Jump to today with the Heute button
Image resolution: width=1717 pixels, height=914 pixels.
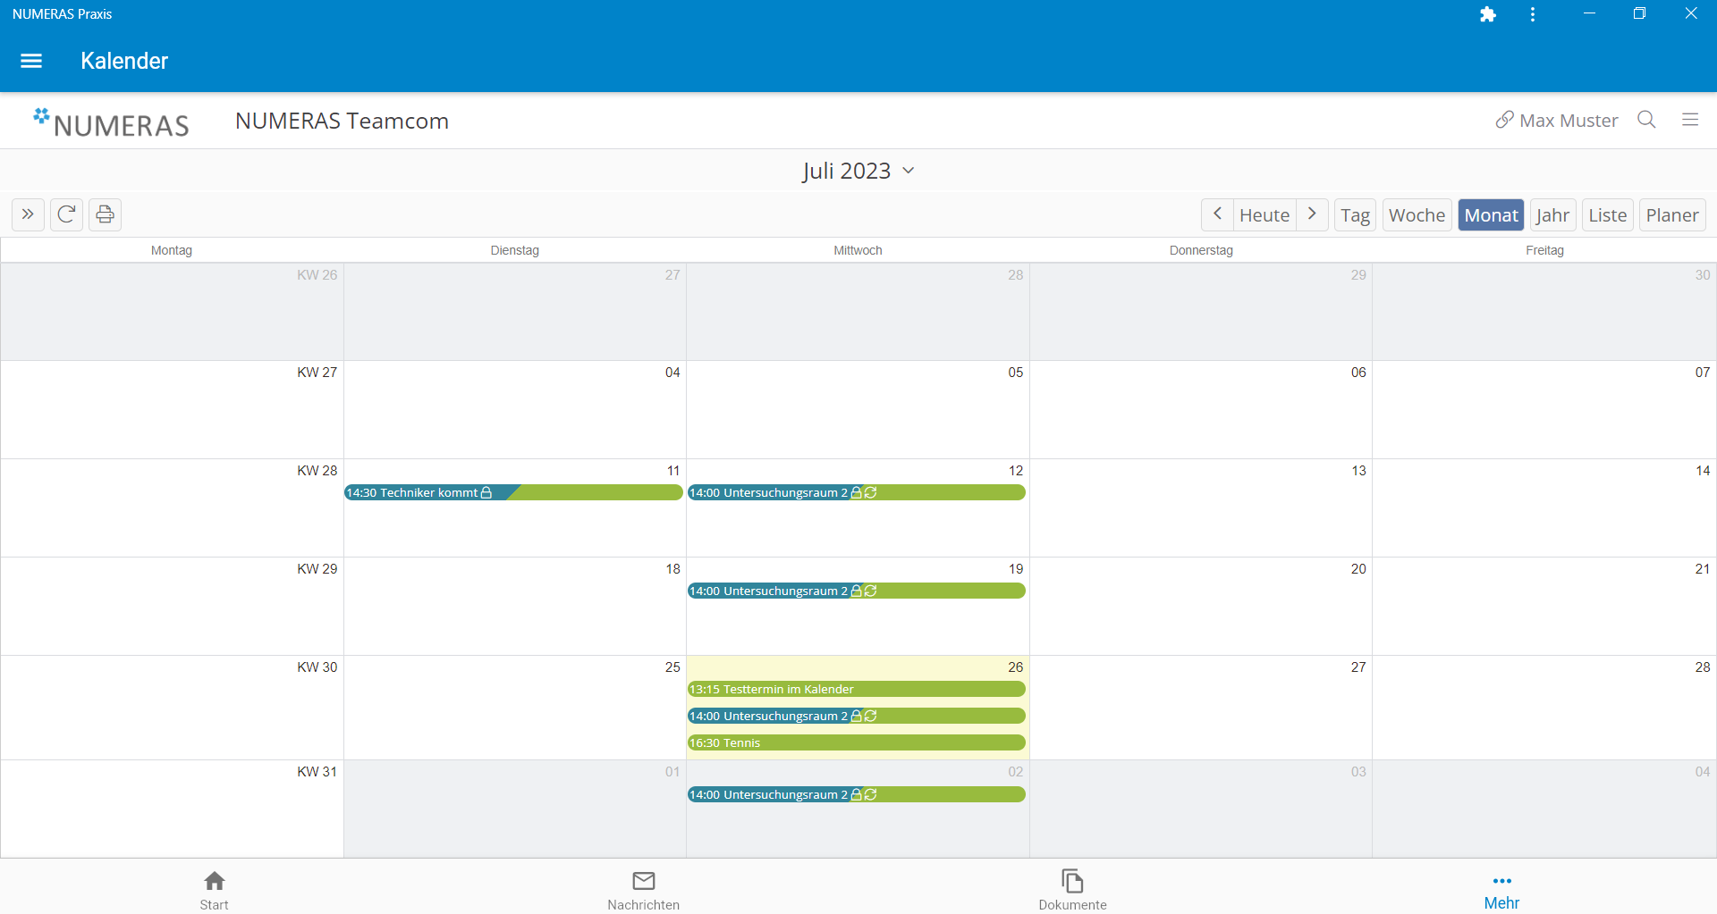(1264, 214)
